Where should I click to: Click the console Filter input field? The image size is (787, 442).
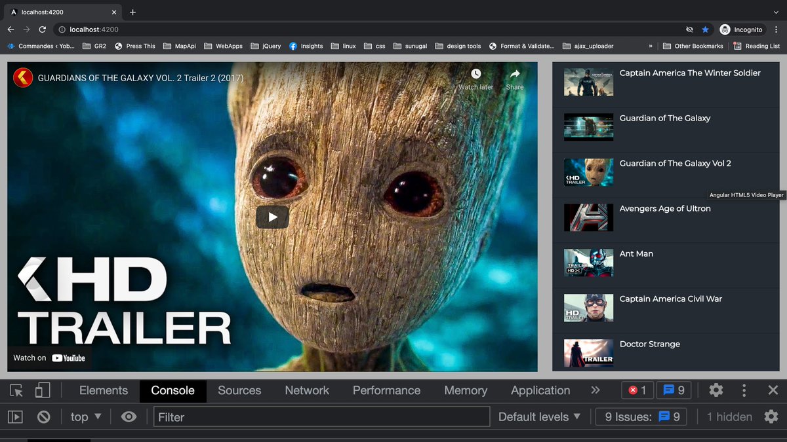coord(321,417)
